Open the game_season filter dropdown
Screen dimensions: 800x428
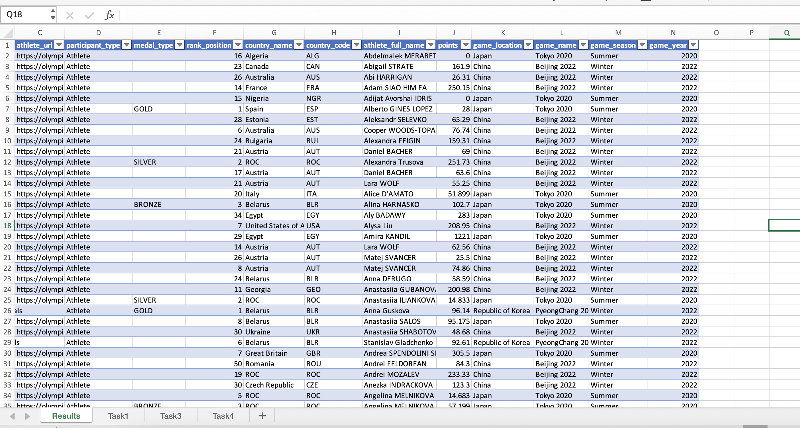tap(642, 45)
